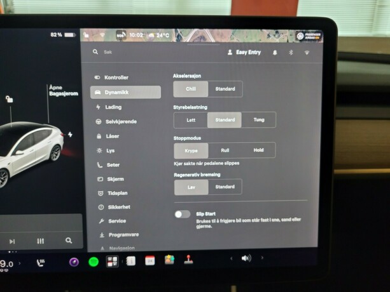This screenshot has height=292, width=390.
Task: Click the search magnifier icon in settings
Action: 95,52
